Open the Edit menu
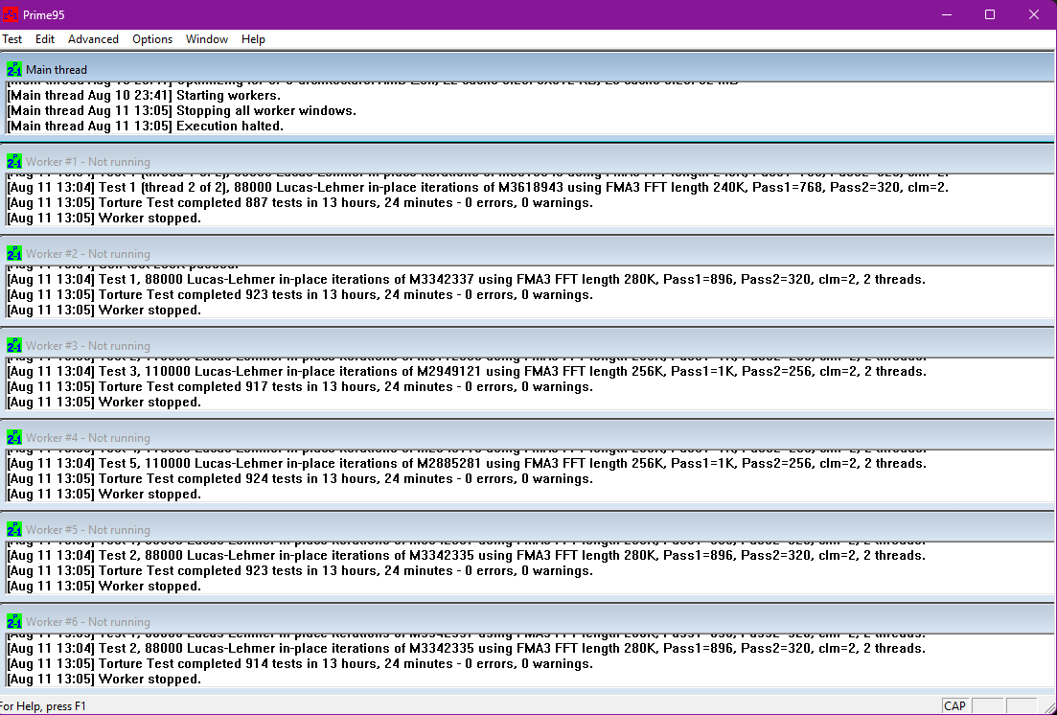The height and width of the screenshot is (715, 1057). point(45,39)
